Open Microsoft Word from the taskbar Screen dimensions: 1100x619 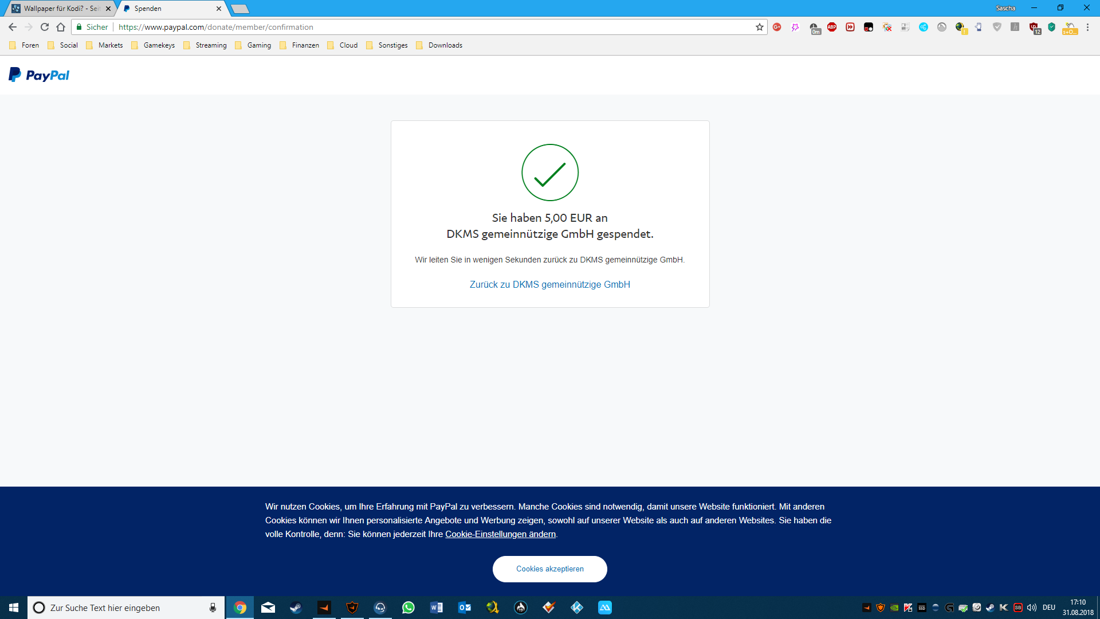437,608
